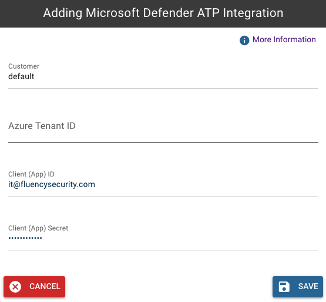The height and width of the screenshot is (302, 326).
Task: Click the masked password dots
Action: coord(25,238)
